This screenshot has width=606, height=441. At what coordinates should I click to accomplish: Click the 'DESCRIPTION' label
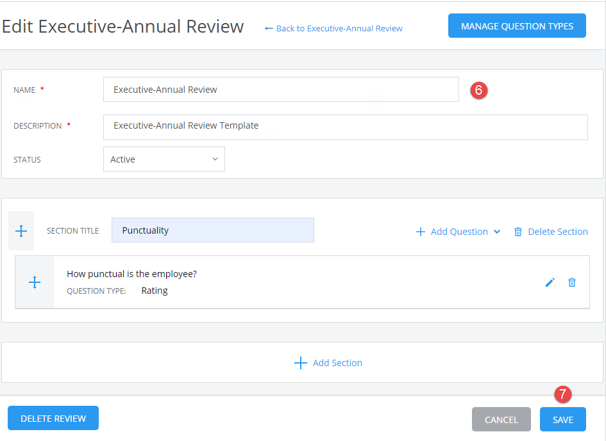(x=37, y=126)
